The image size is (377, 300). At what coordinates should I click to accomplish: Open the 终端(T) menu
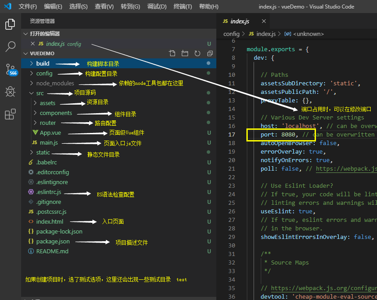[183, 6]
